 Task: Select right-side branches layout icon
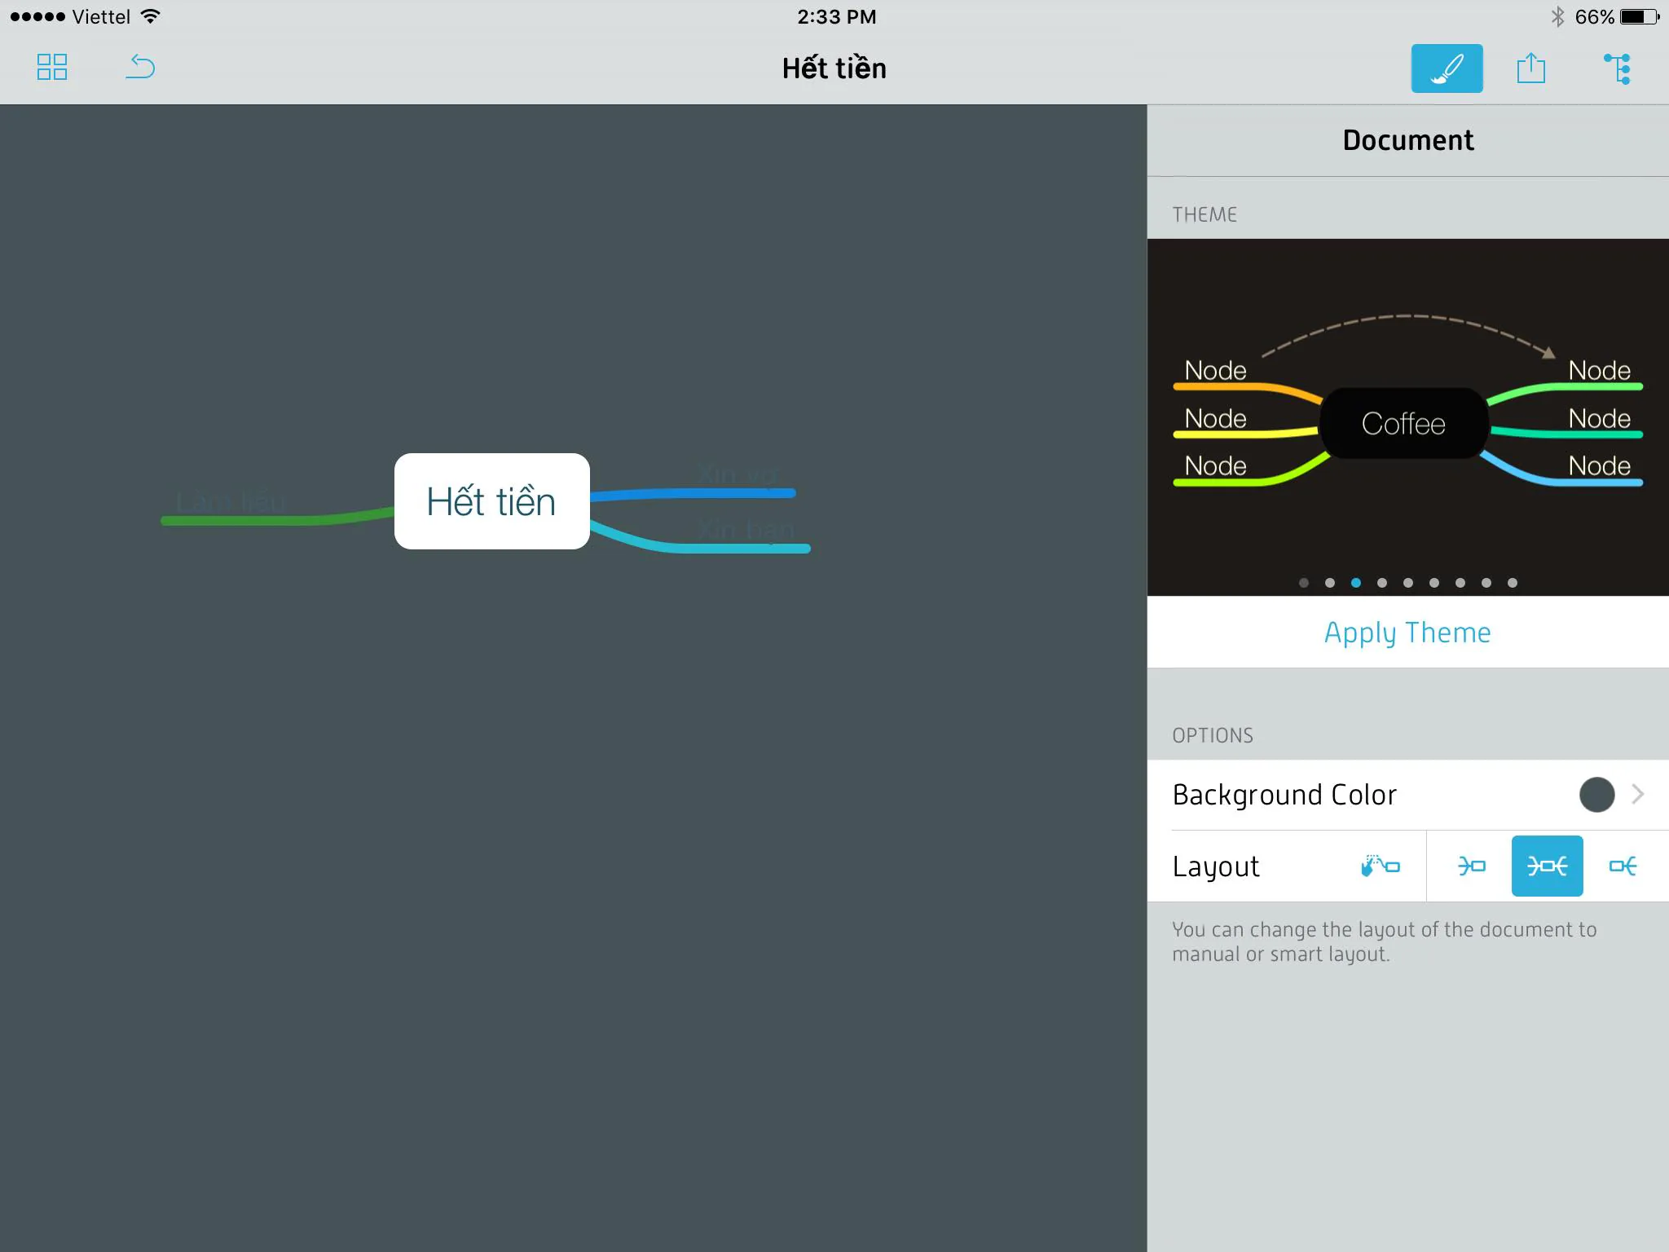(x=1623, y=866)
